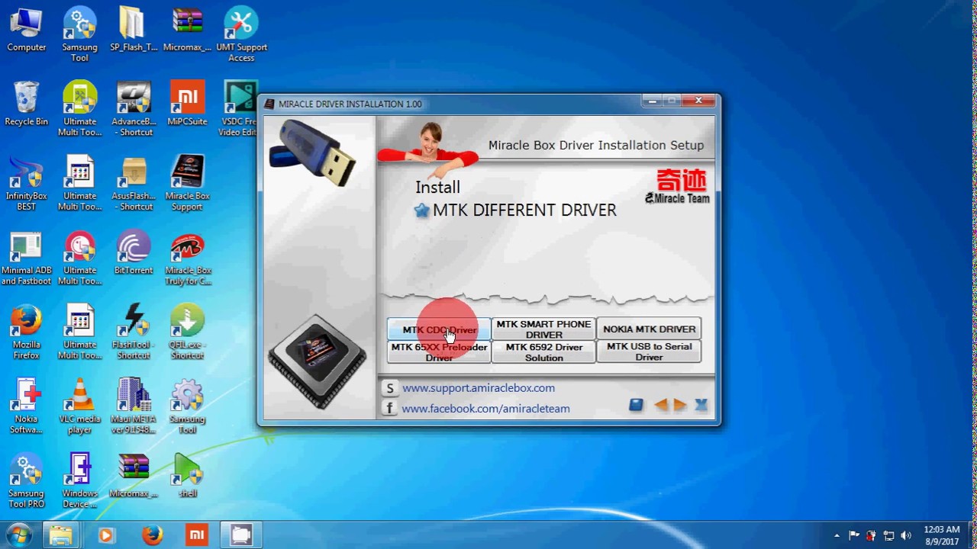Open the clock showing 12:03 AM
This screenshot has height=549, width=977.
(x=942, y=535)
